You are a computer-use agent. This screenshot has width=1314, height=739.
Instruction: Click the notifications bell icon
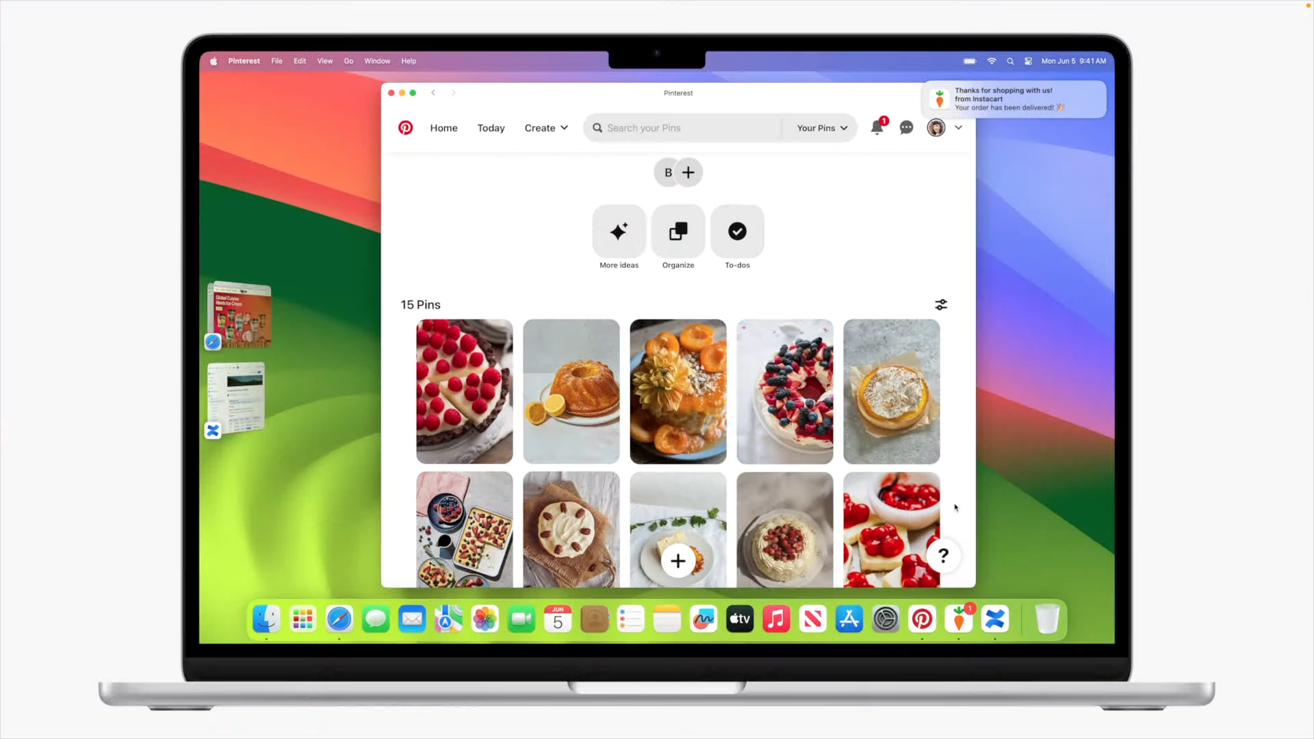pos(877,127)
